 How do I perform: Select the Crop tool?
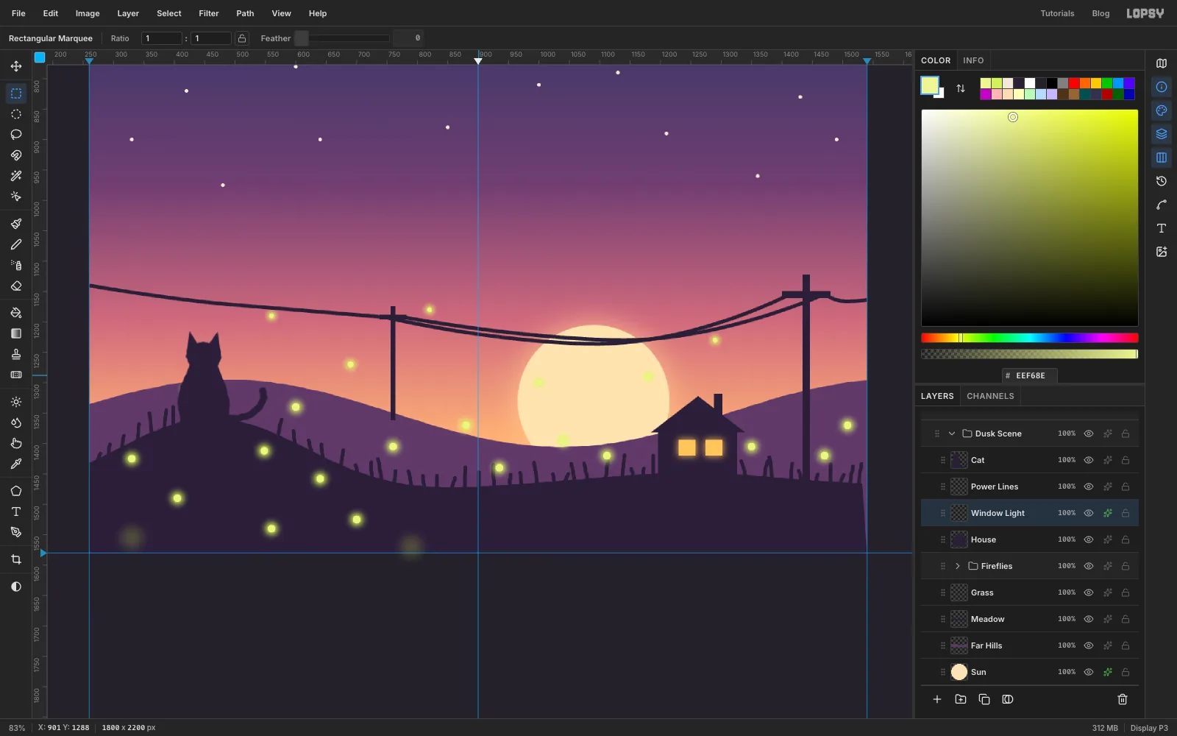(x=16, y=559)
